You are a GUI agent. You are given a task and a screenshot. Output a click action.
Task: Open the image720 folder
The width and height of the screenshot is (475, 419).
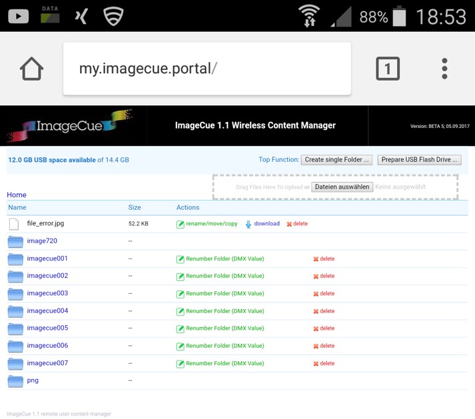point(42,241)
